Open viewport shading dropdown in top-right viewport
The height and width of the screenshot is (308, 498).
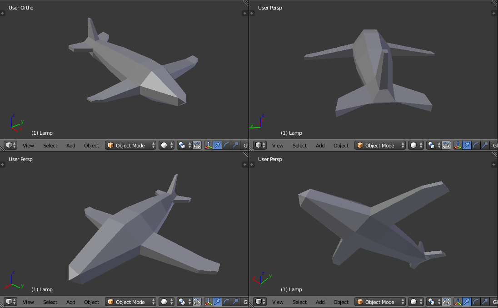point(416,145)
